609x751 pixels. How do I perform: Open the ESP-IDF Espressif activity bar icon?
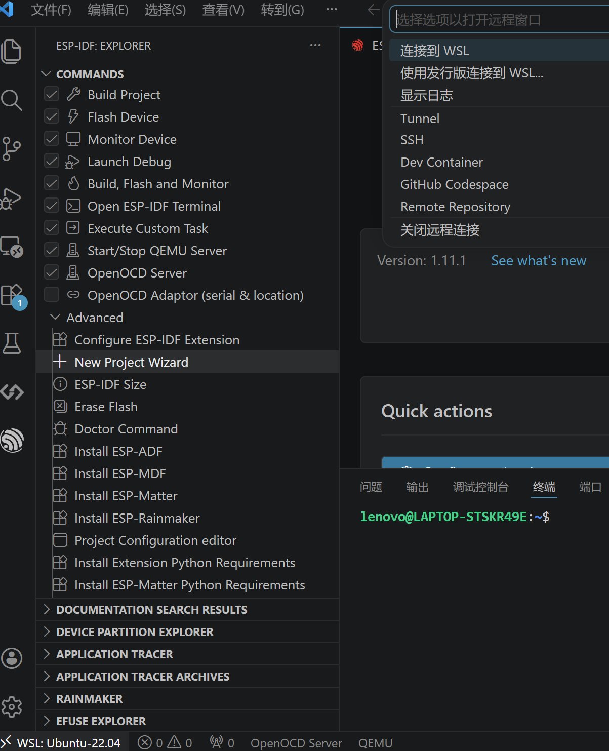12,440
